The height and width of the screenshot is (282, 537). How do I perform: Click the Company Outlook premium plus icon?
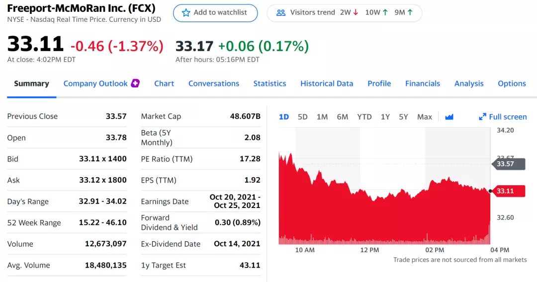pos(135,83)
